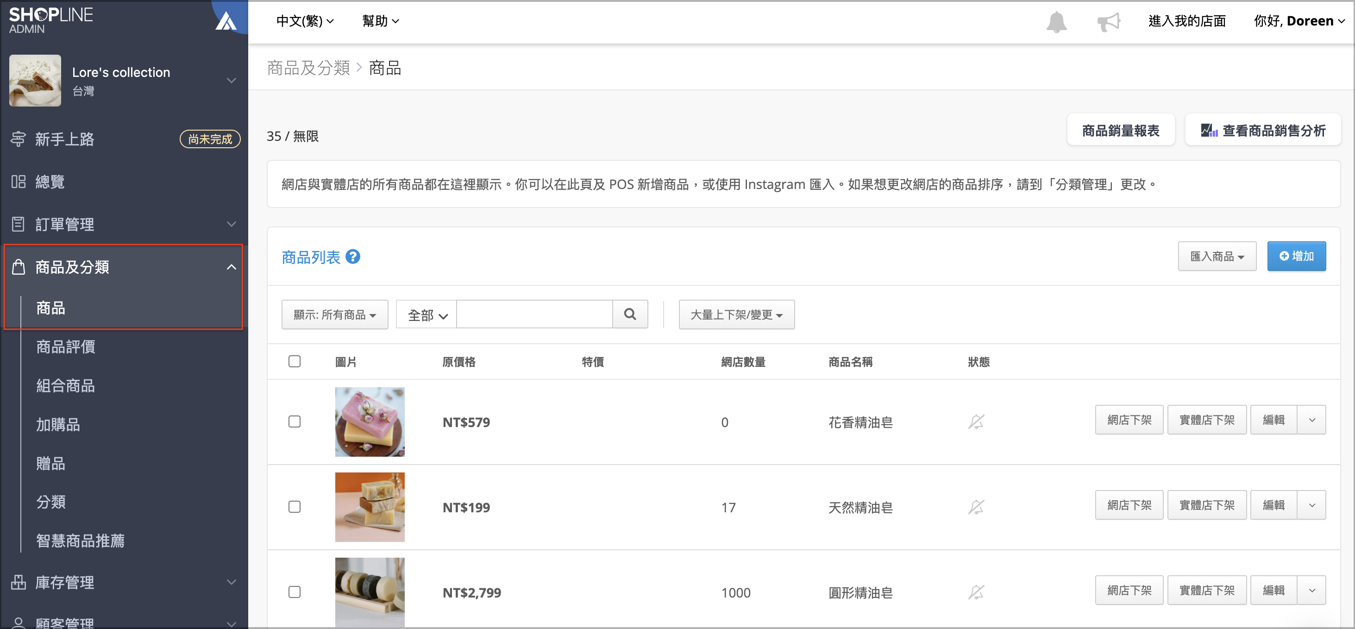The image size is (1355, 629).
Task: Open the 商品銷量報表 report
Action: pyautogui.click(x=1120, y=130)
